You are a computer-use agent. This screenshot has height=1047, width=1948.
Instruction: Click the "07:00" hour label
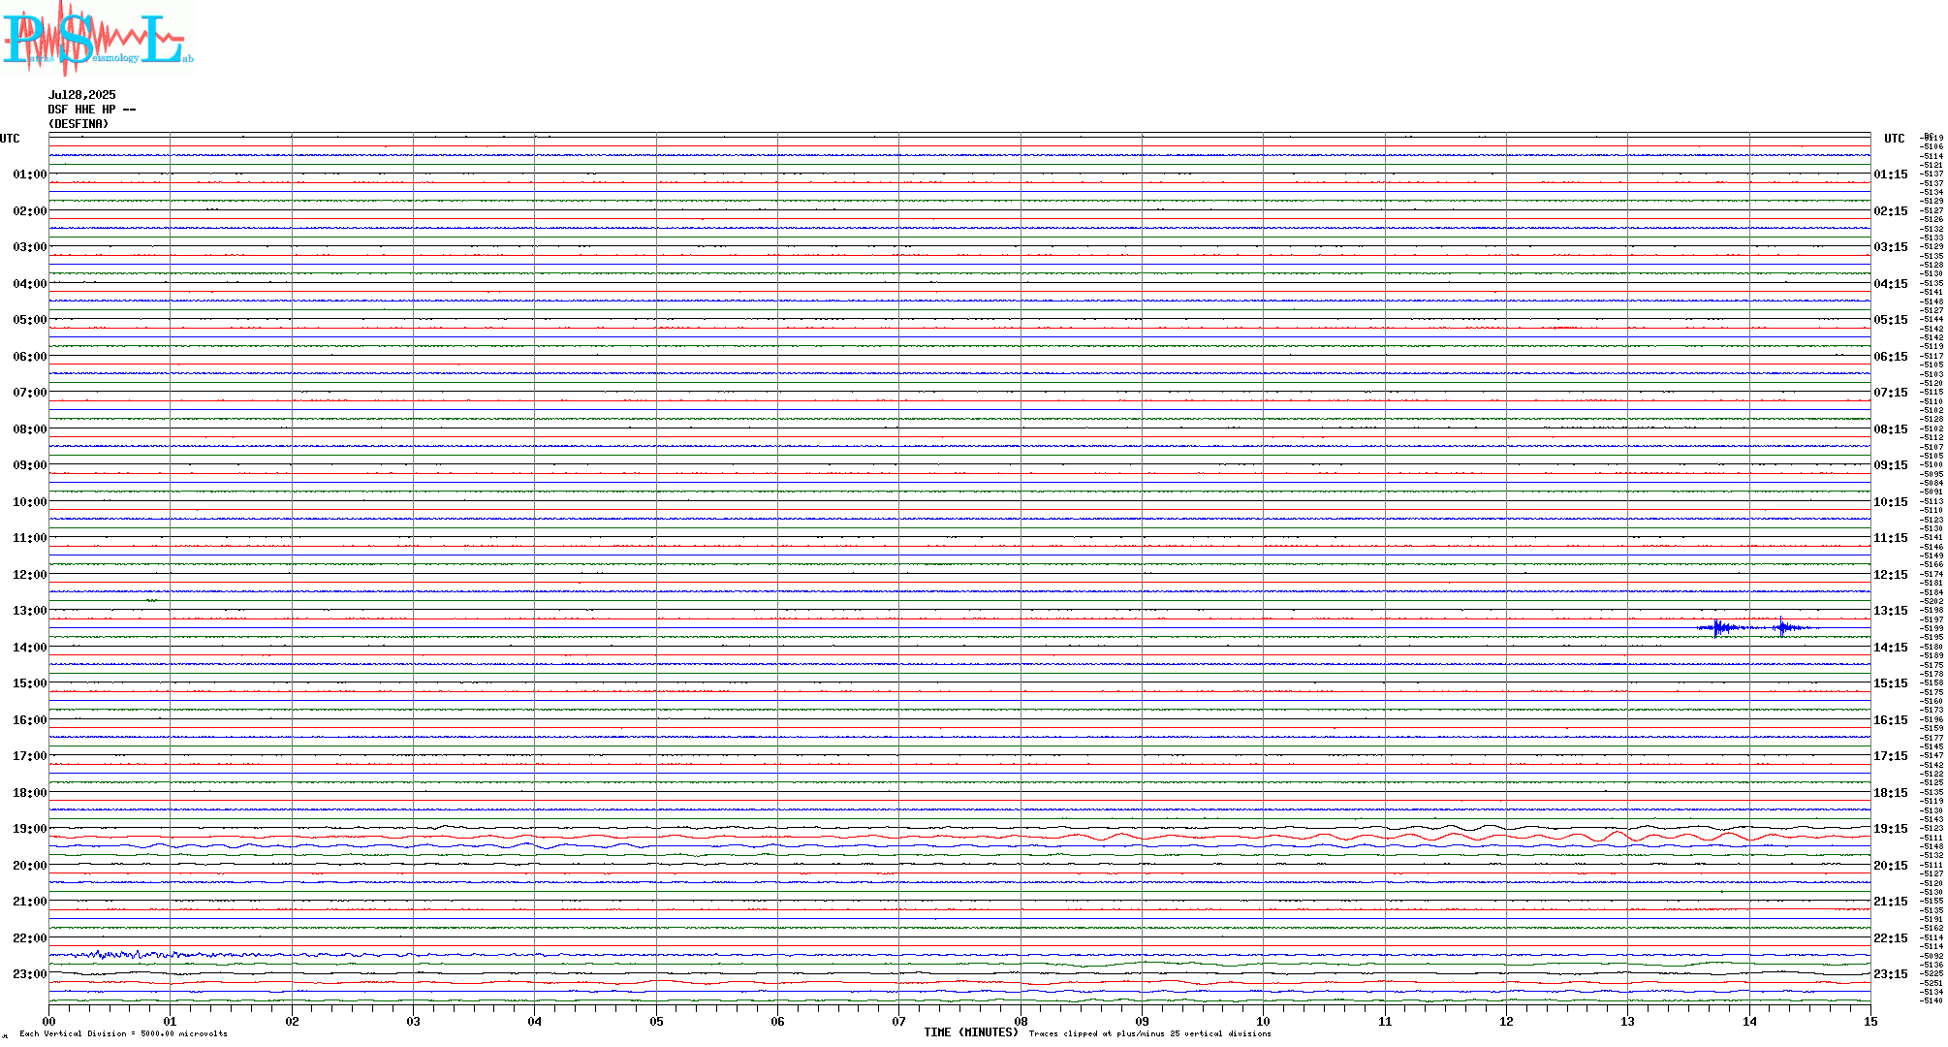click(30, 393)
